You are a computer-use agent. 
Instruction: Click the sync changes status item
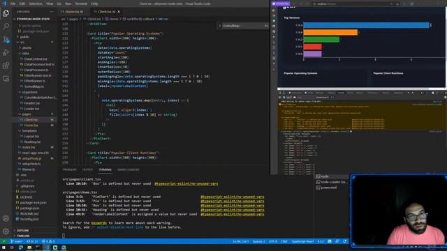32,241
